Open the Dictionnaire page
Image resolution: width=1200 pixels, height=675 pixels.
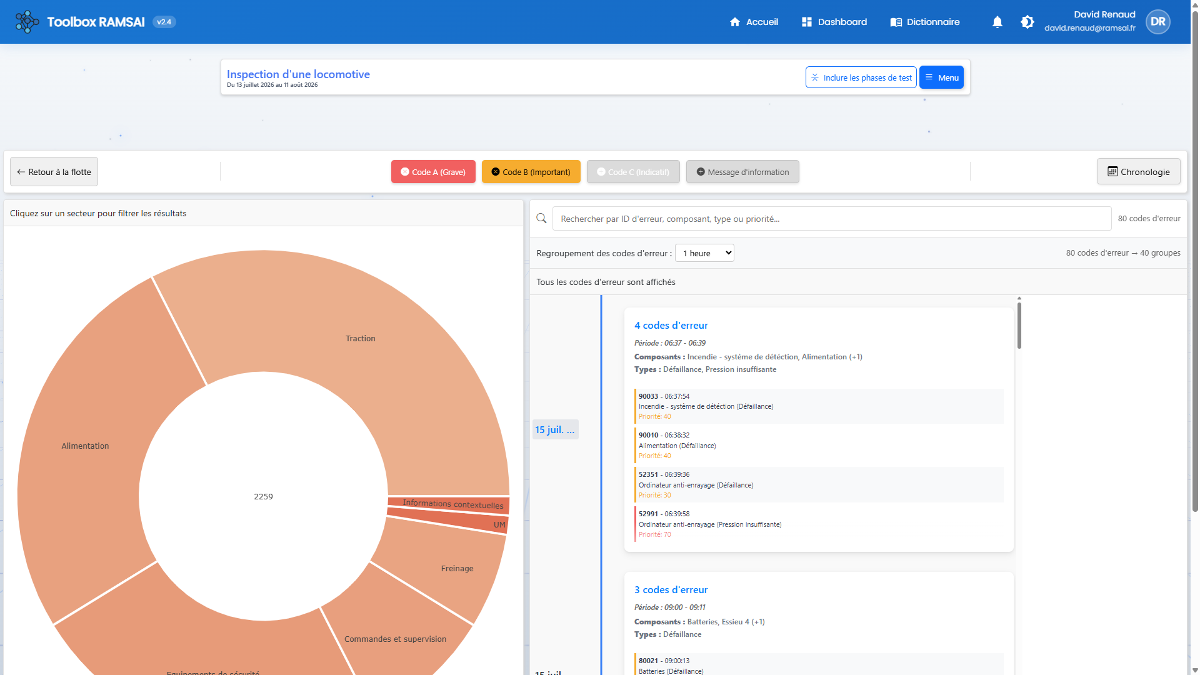925,22
